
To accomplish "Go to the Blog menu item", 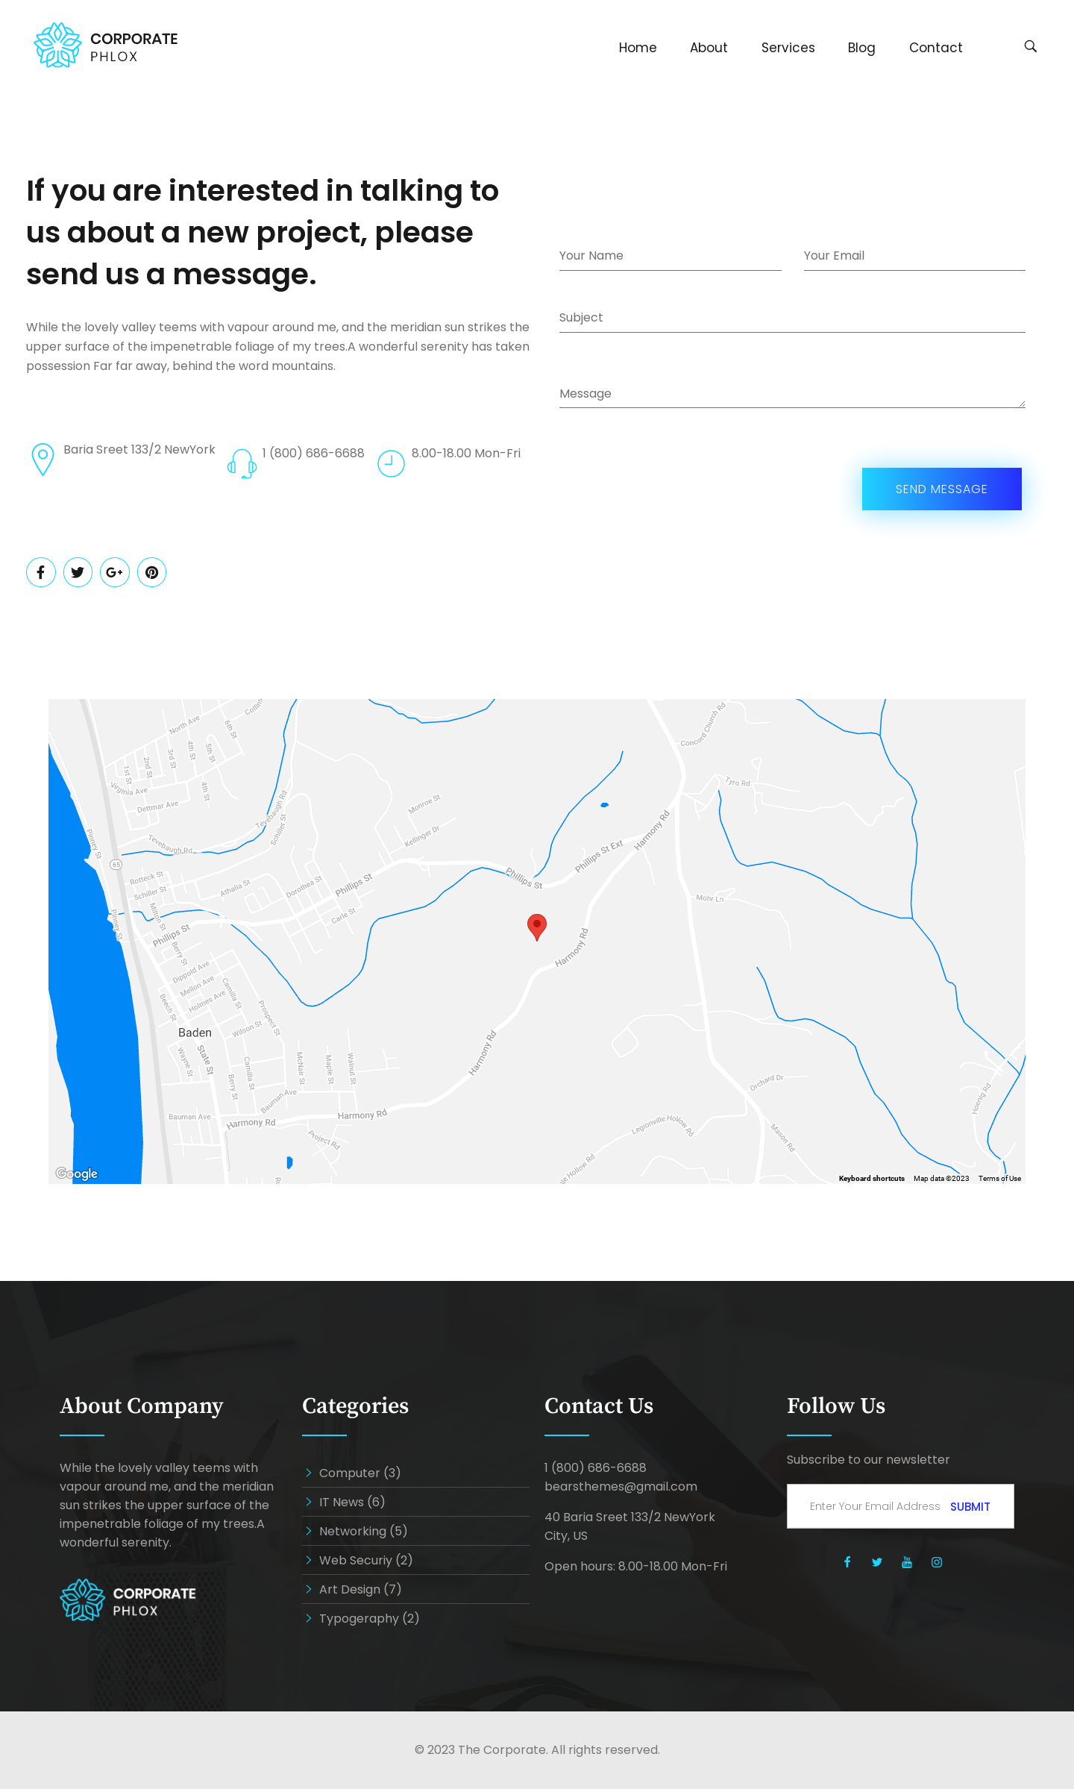I will coord(861,48).
